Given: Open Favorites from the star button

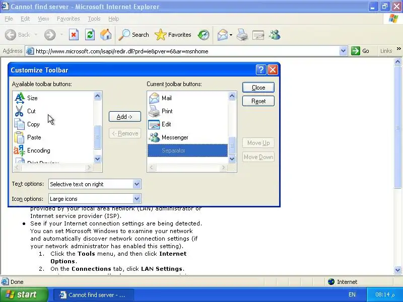Looking at the screenshot, I should point(173,35).
